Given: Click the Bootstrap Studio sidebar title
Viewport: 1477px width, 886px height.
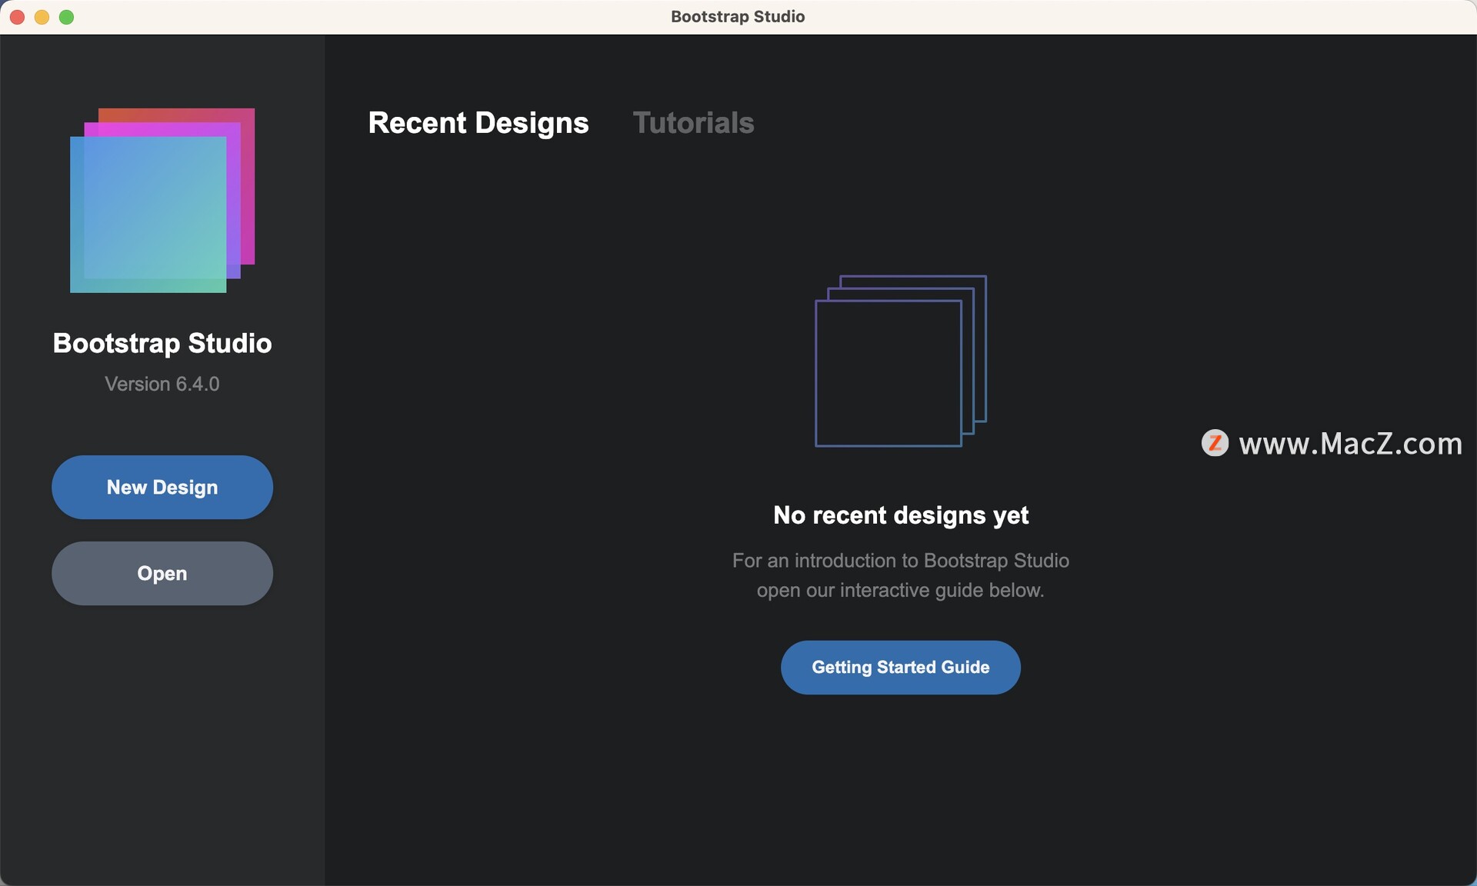Looking at the screenshot, I should click(x=162, y=343).
